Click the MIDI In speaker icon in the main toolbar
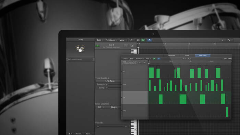This screenshot has height=135, width=240. [x=138, y=40]
